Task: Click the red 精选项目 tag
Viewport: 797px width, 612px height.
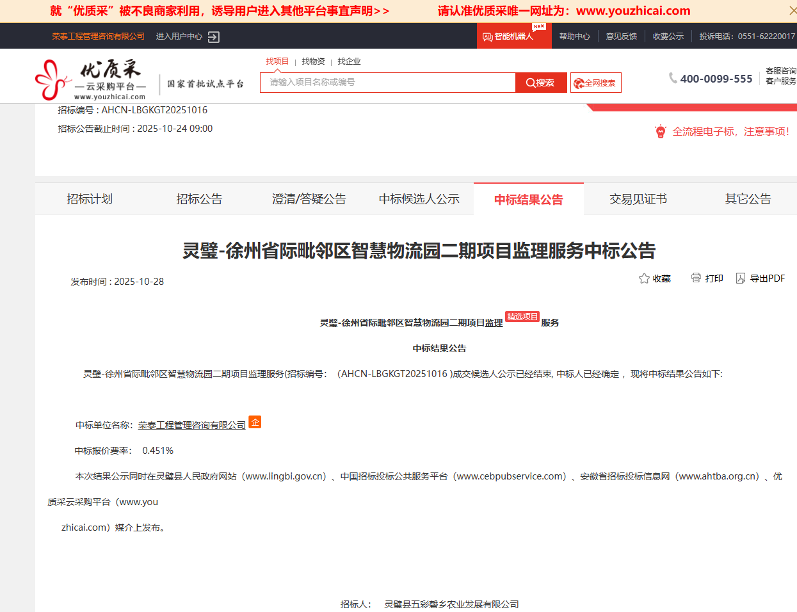Action: pyautogui.click(x=522, y=317)
